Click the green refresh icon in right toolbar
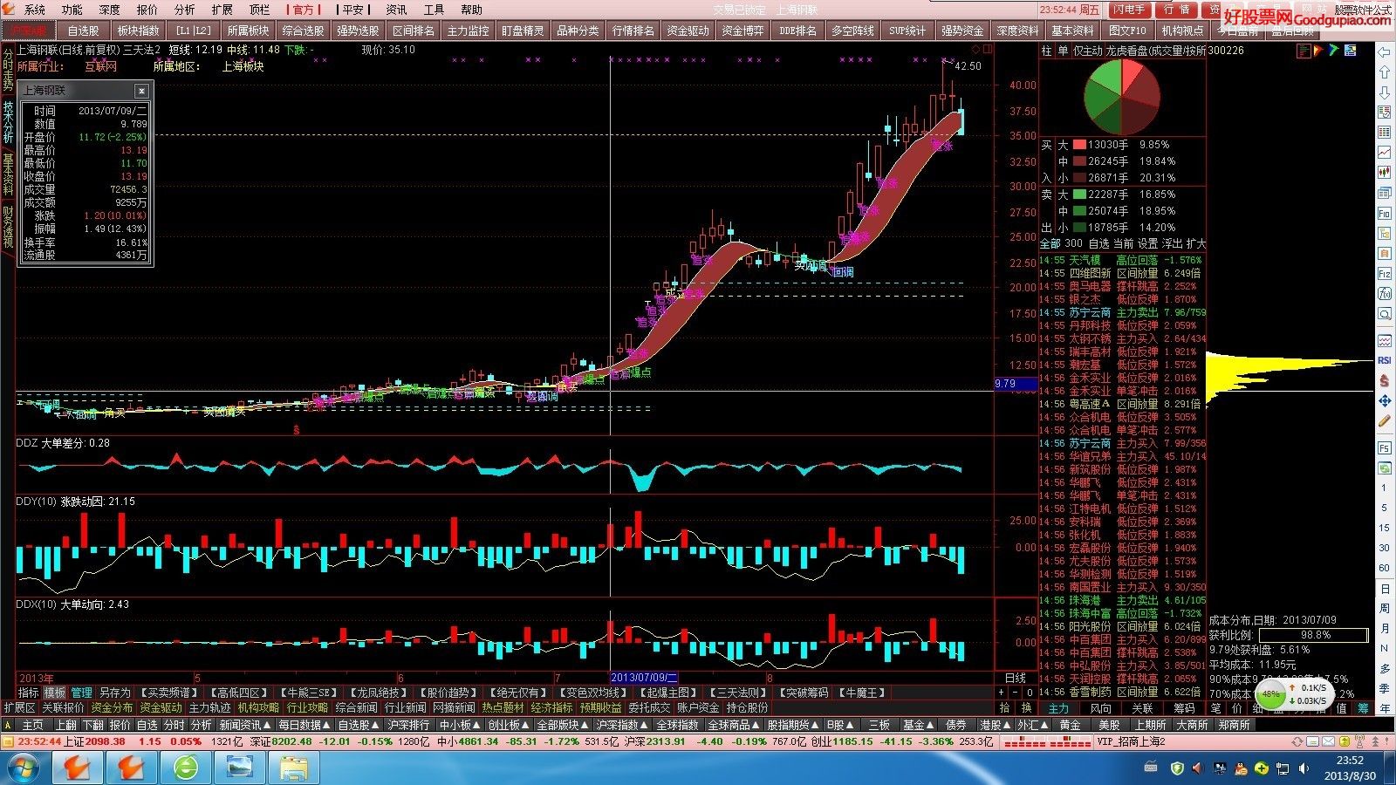Image resolution: width=1396 pixels, height=785 pixels. pyautogui.click(x=1385, y=468)
